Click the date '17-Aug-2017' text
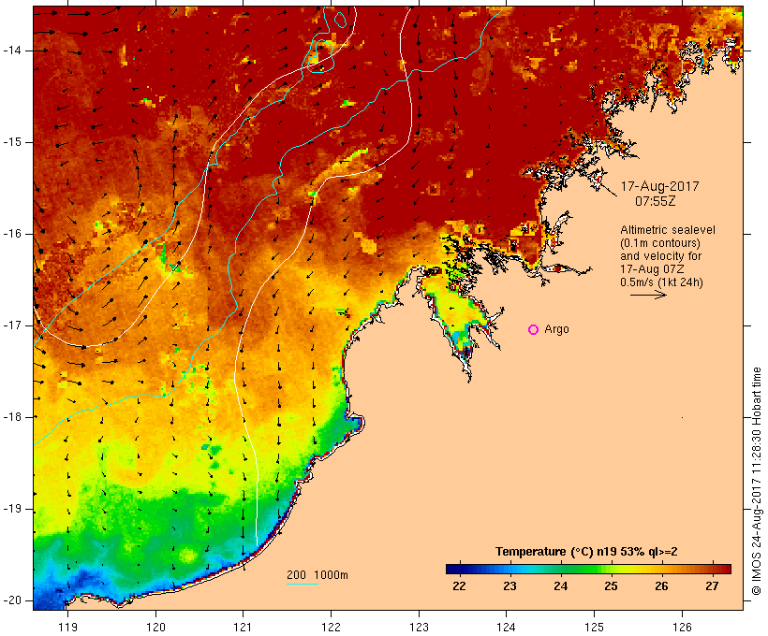This screenshot has width=768, height=636. click(x=659, y=186)
